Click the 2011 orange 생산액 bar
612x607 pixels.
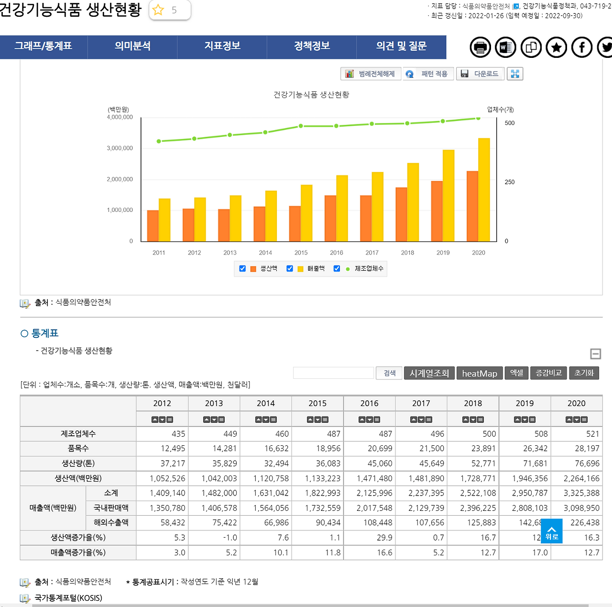point(153,226)
